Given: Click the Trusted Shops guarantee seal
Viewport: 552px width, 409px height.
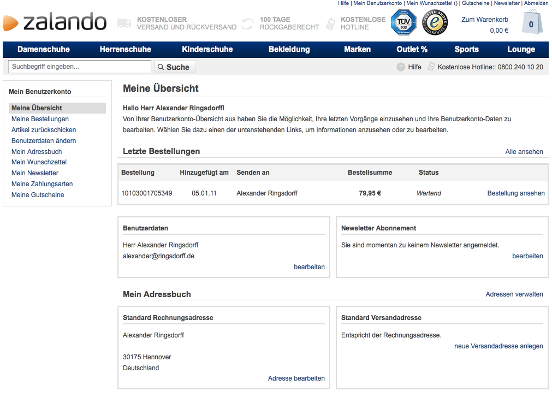Looking at the screenshot, I should pyautogui.click(x=435, y=23).
